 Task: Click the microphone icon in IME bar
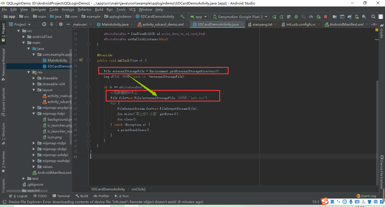[x=351, y=202]
